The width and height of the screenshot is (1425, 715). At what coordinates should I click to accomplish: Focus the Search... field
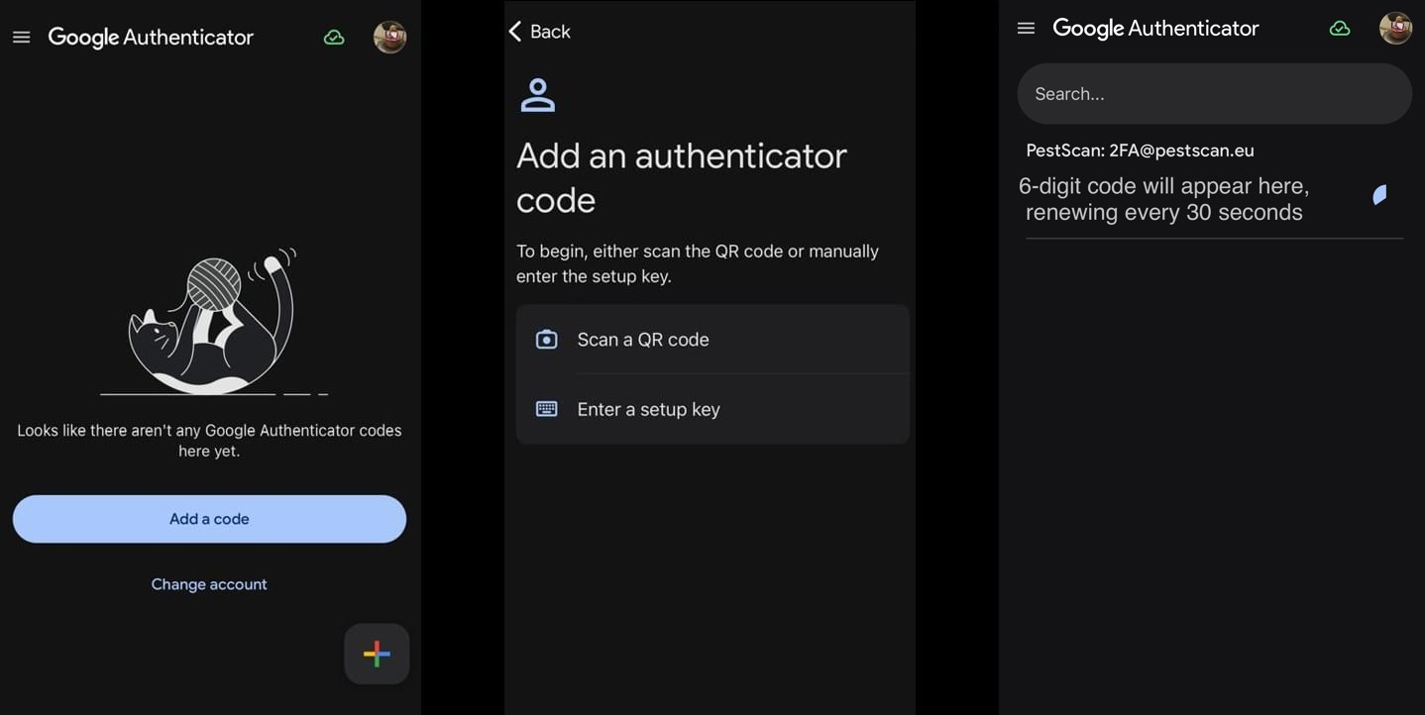click(1215, 94)
